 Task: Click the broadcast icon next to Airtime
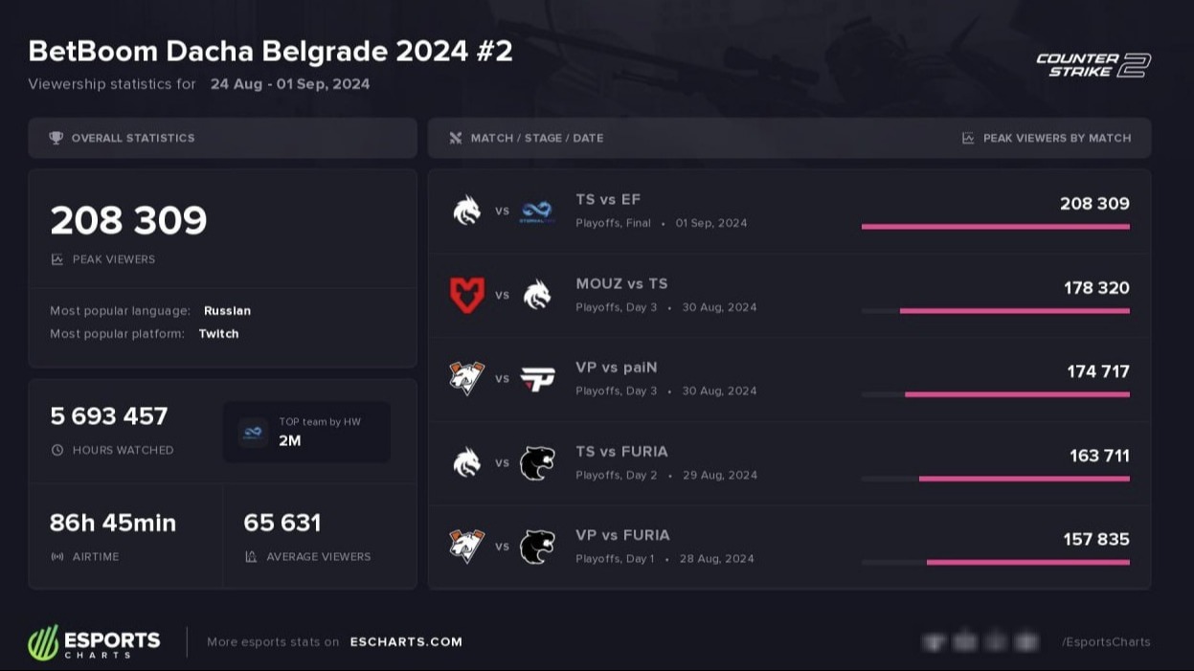[x=57, y=556]
